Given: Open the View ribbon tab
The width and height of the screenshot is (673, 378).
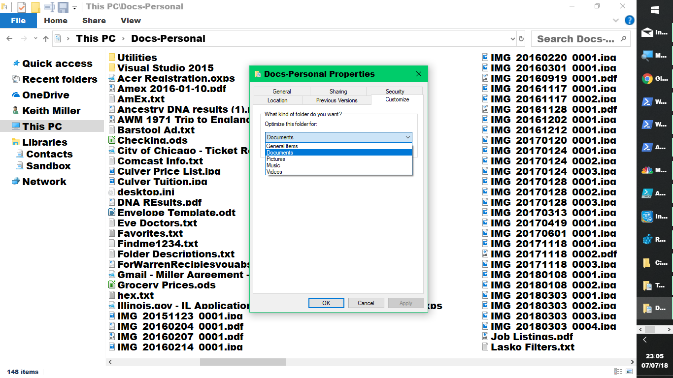Looking at the screenshot, I should coord(131,21).
